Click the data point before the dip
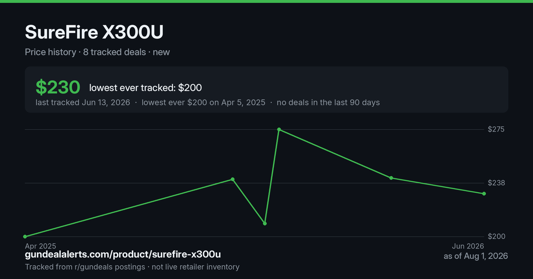 coord(232,179)
